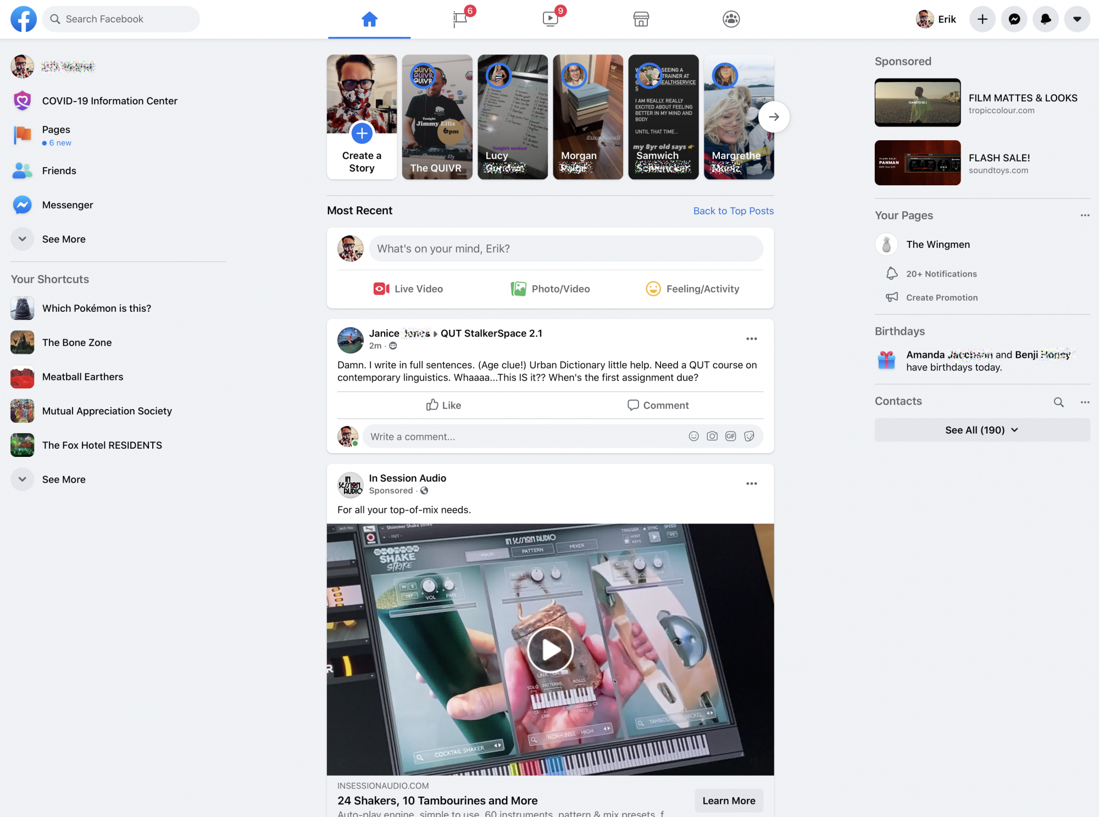This screenshot has height=817, width=1099.
Task: View Morgan's story
Action: pyautogui.click(x=588, y=117)
